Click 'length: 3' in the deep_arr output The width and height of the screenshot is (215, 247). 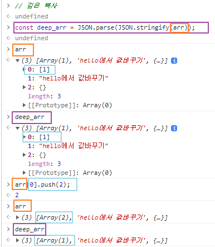(x=45, y=164)
